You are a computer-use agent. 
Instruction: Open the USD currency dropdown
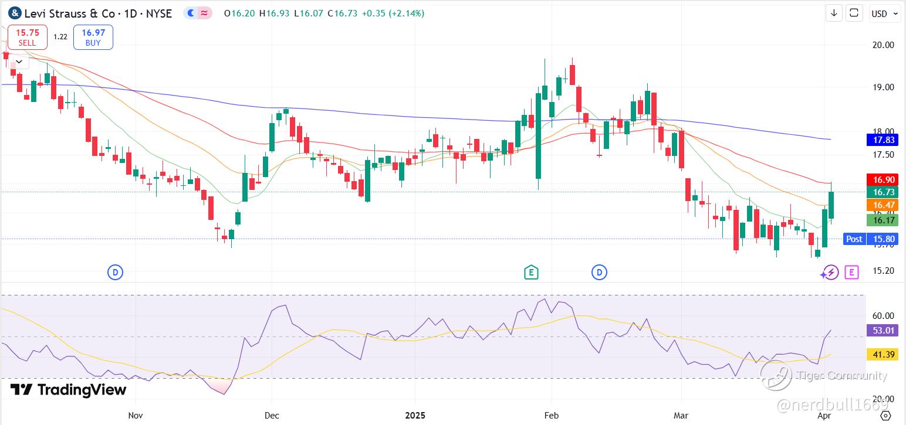click(x=885, y=13)
